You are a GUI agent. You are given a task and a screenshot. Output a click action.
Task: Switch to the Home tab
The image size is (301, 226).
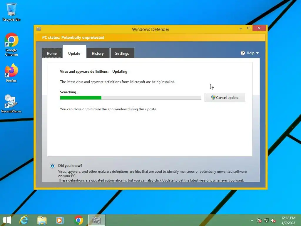pyautogui.click(x=52, y=53)
